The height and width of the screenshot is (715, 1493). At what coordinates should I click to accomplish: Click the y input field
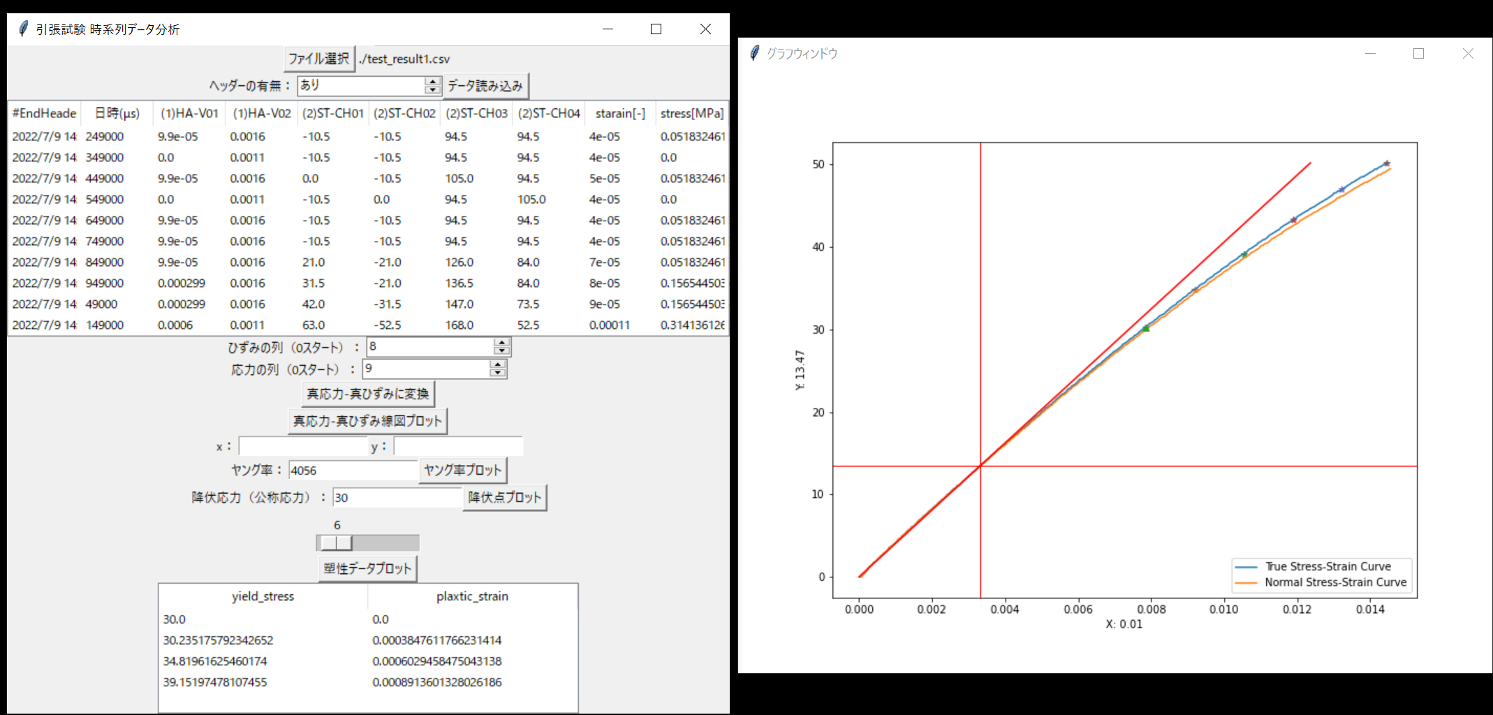click(458, 446)
